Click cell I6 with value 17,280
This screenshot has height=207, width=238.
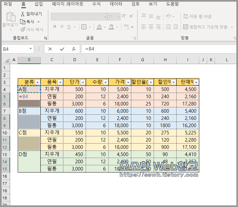tap(188, 104)
